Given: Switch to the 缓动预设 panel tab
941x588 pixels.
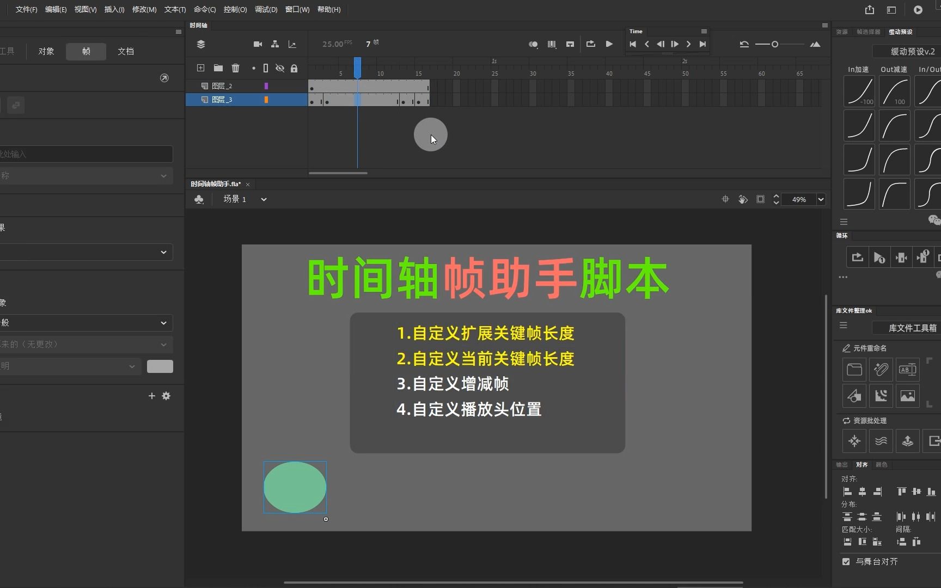Looking at the screenshot, I should point(901,32).
